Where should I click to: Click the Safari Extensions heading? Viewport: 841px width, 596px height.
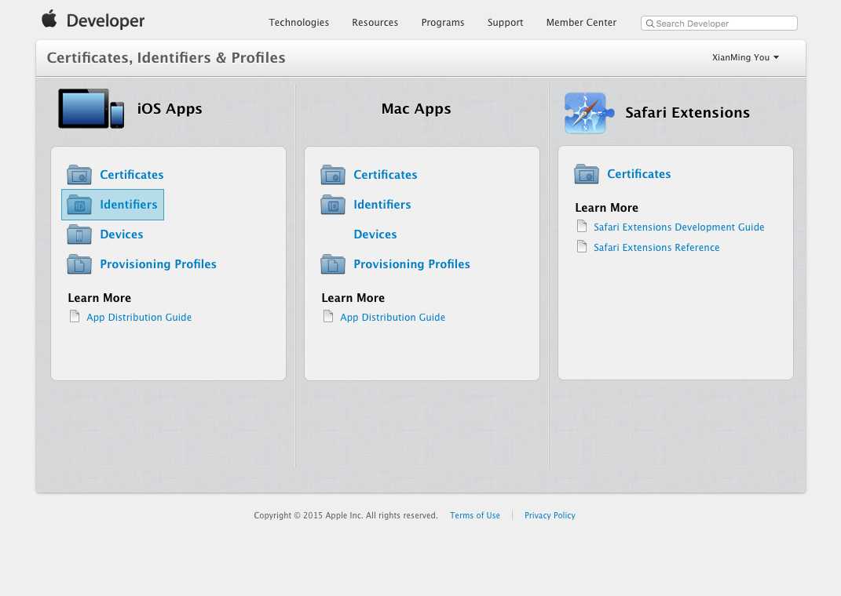click(688, 112)
